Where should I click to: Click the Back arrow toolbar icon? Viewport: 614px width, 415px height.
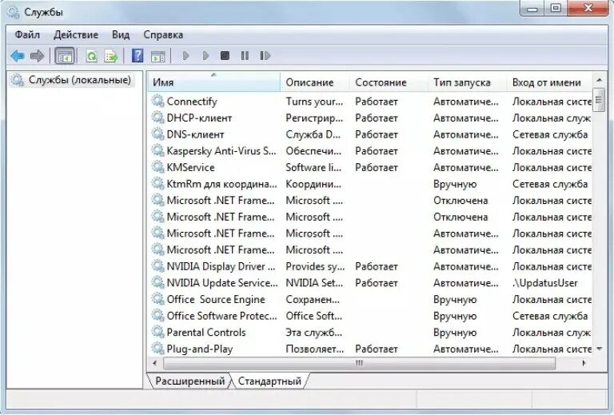click(x=18, y=56)
